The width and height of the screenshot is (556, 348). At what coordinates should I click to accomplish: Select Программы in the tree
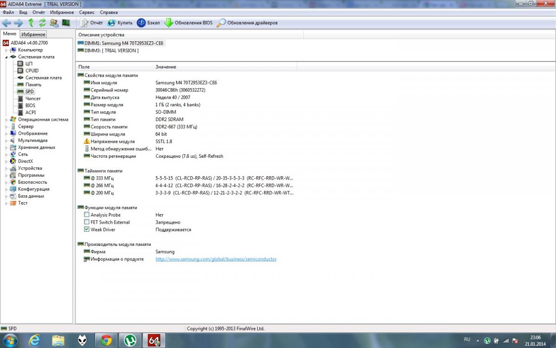point(31,175)
